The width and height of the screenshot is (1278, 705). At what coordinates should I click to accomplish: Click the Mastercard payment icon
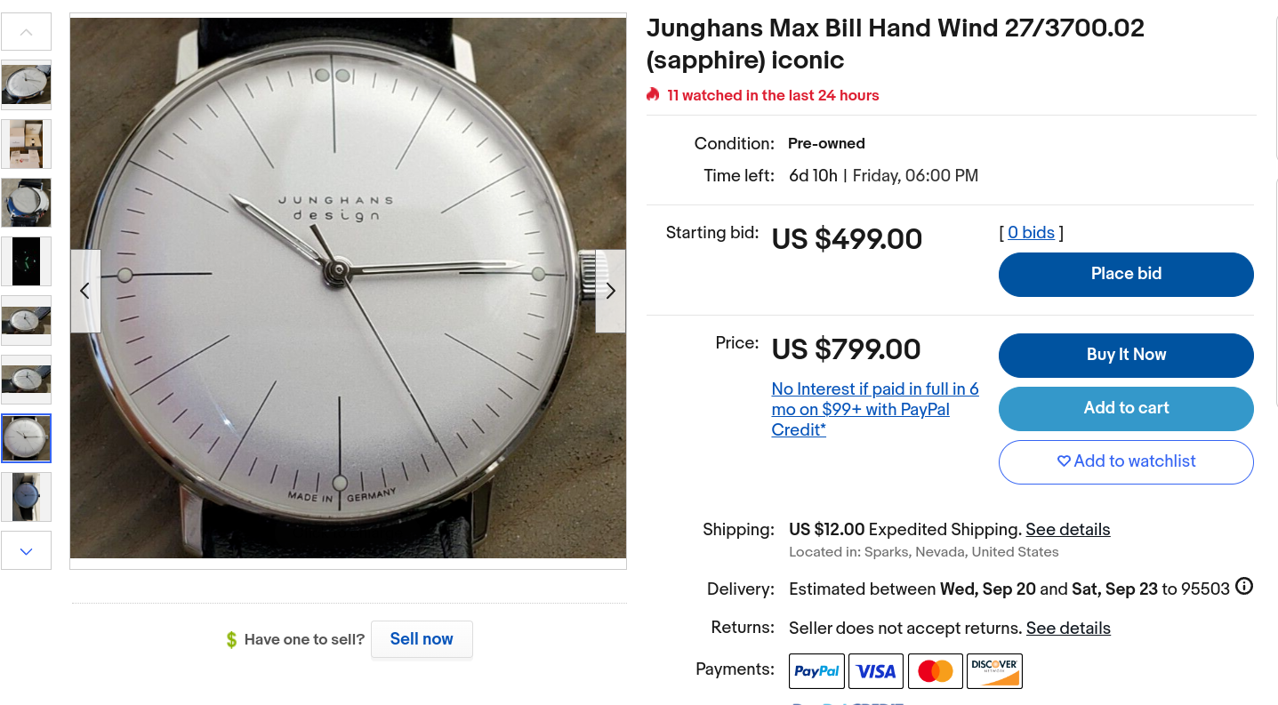[x=935, y=671]
